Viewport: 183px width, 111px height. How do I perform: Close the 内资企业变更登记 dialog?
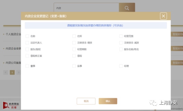click(x=163, y=16)
